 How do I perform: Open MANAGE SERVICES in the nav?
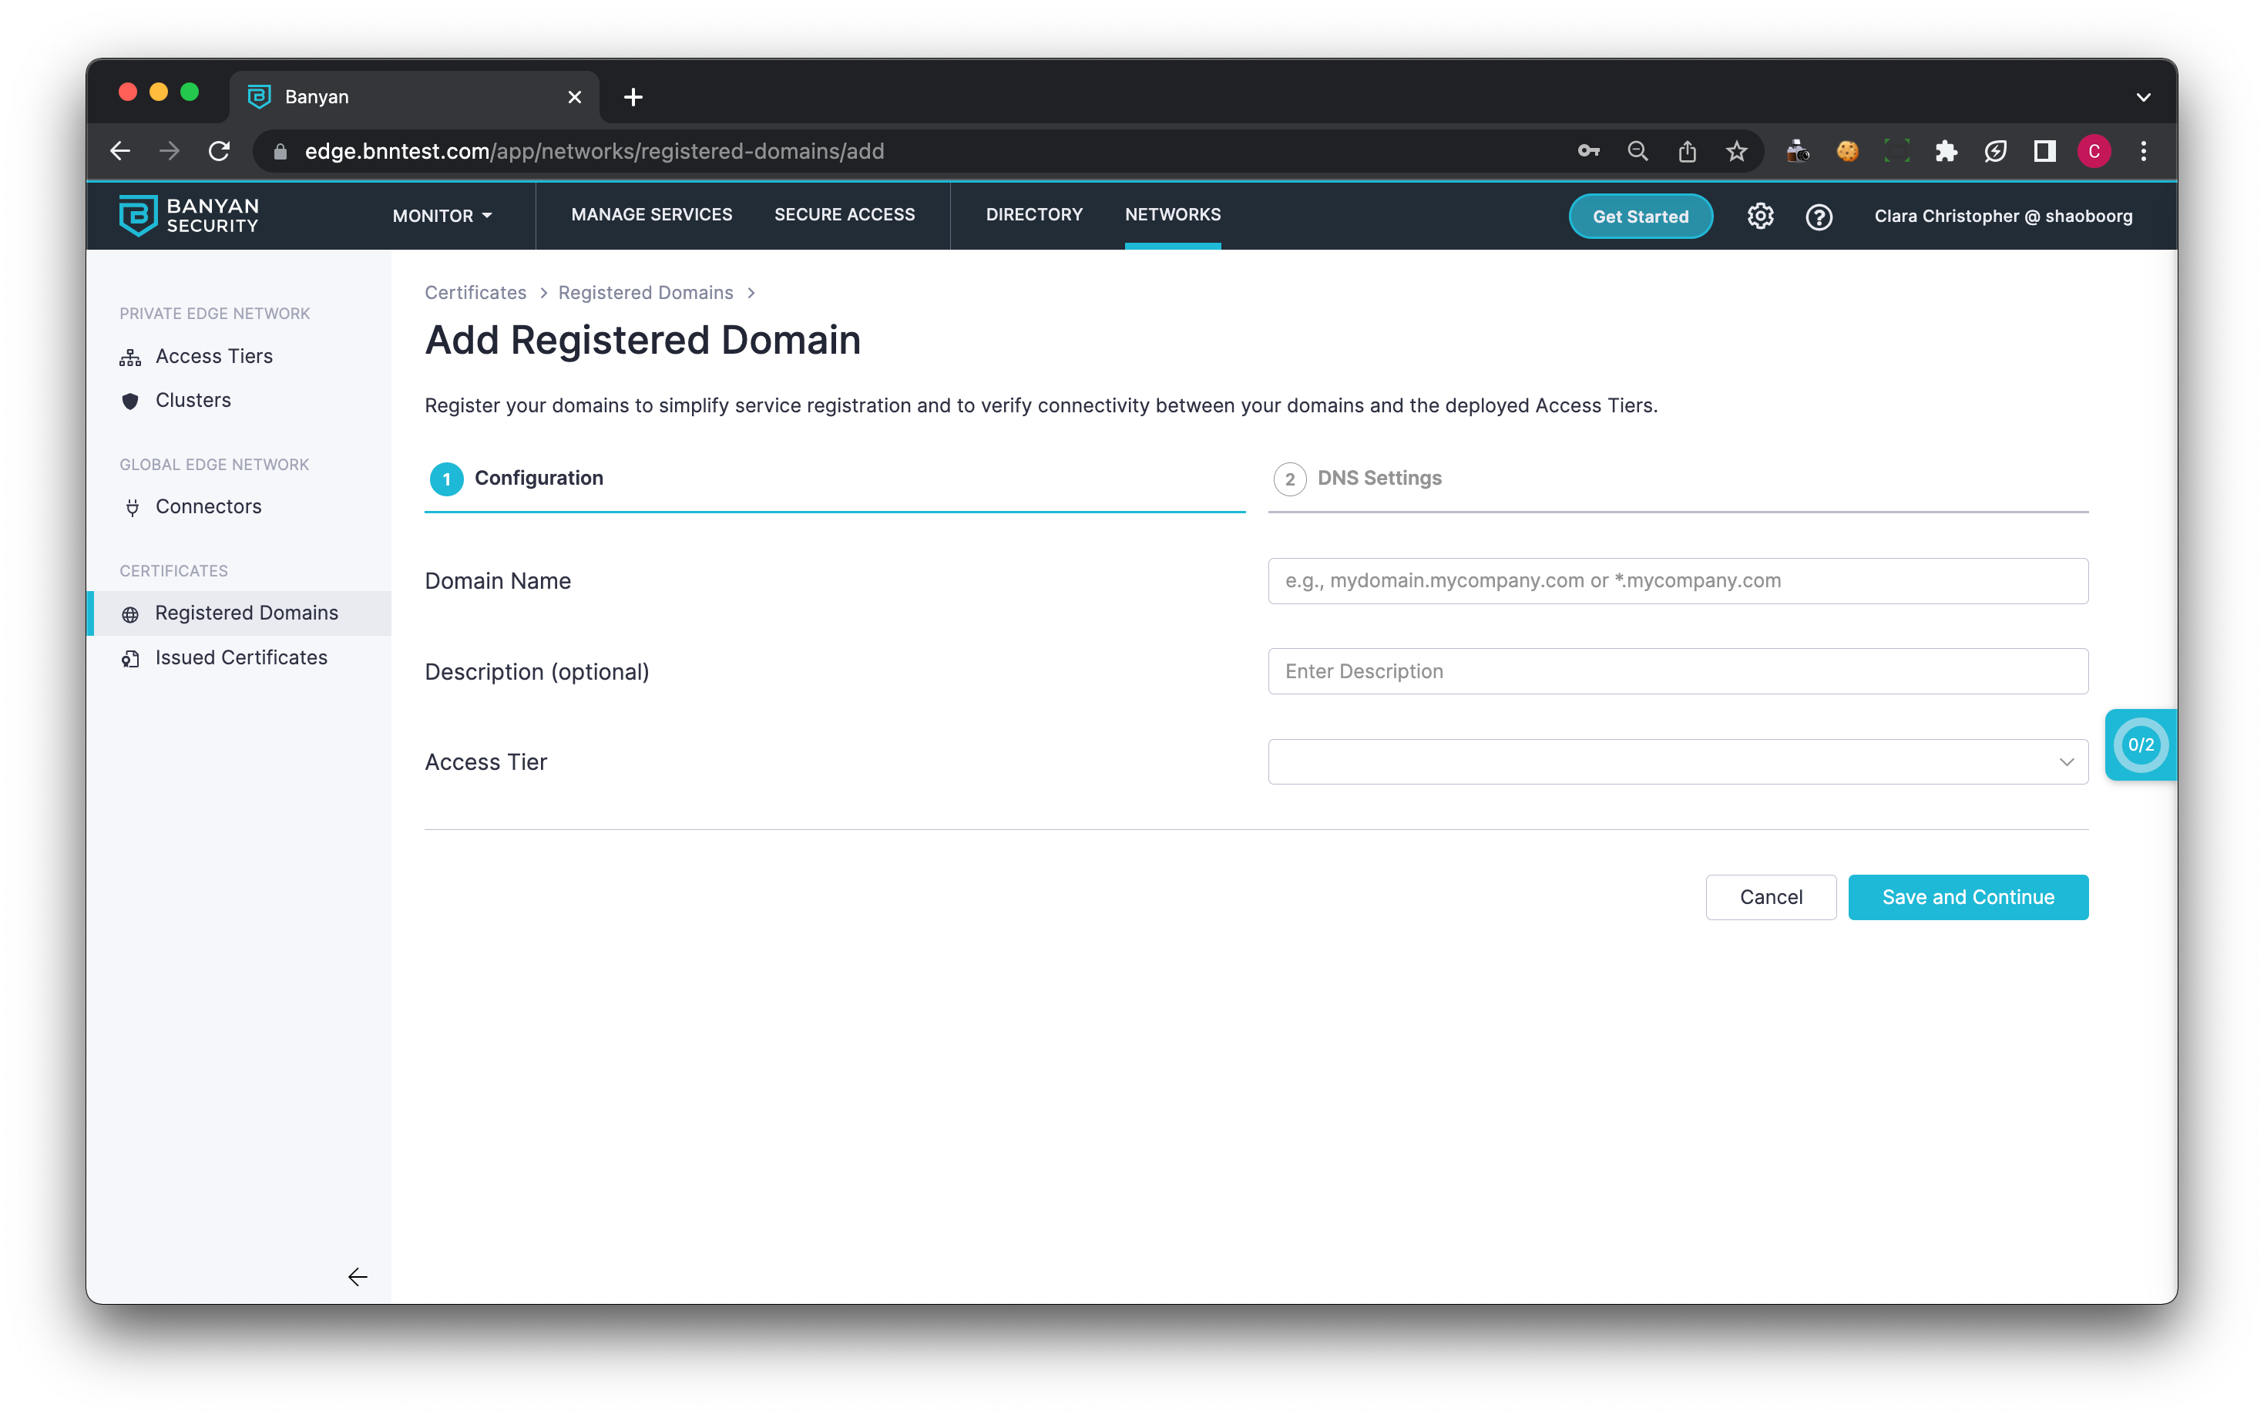[x=652, y=215]
